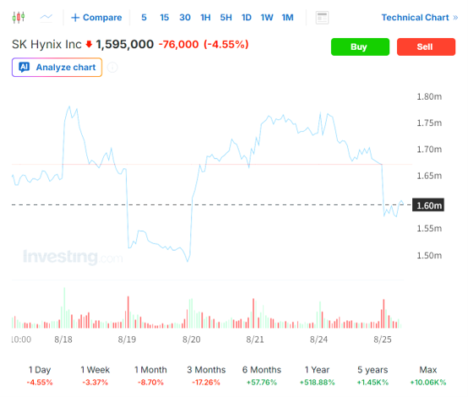Image resolution: width=468 pixels, height=397 pixels.
Task: Click the 8/20 volume bar spike
Action: click(x=191, y=313)
